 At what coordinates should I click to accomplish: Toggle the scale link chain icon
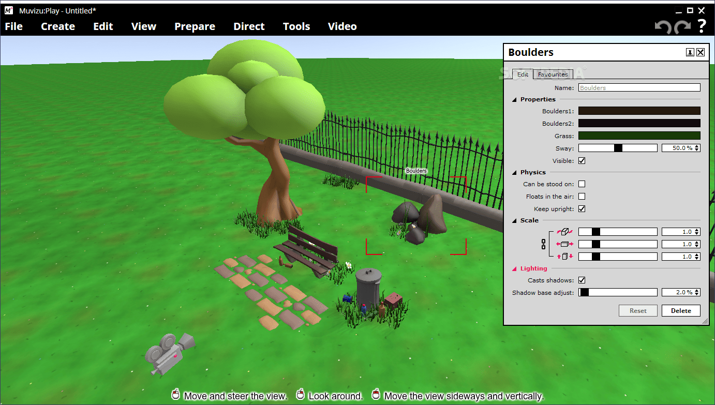(543, 244)
